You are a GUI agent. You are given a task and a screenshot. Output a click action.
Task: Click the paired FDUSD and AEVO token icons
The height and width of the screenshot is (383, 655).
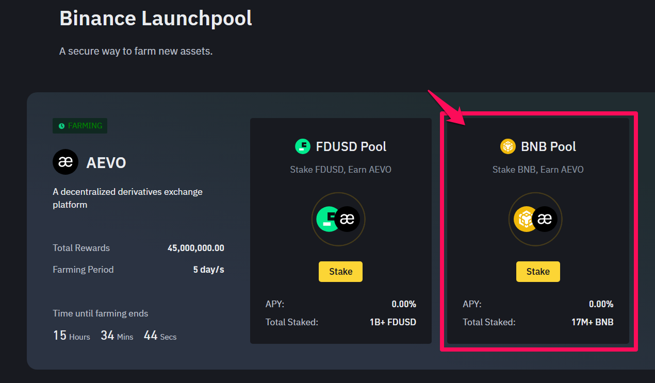point(338,219)
